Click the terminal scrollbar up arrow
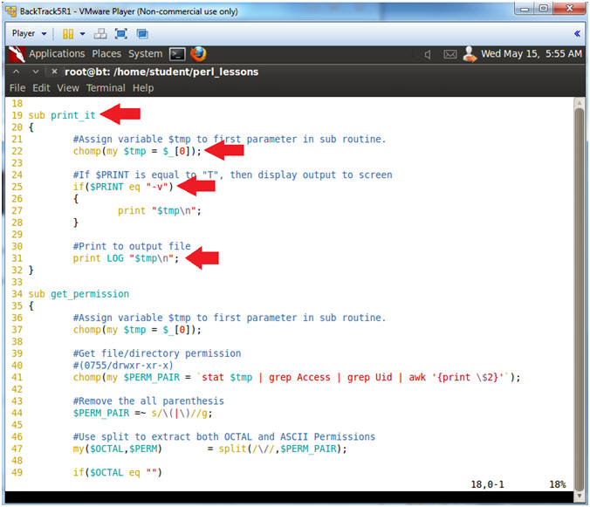 [x=580, y=103]
